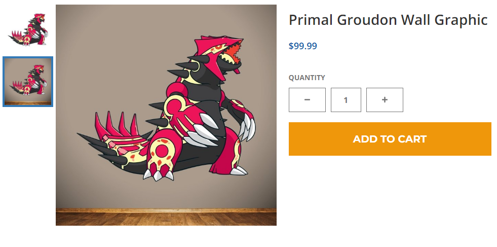The image size is (497, 247).
Task: Click the Primal Groudon Wall Graphic title
Action: pos(388,20)
